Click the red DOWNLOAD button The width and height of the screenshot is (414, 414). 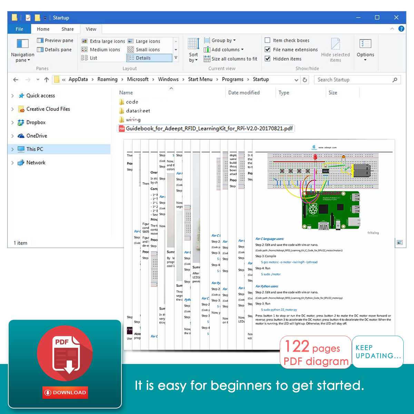point(65,392)
